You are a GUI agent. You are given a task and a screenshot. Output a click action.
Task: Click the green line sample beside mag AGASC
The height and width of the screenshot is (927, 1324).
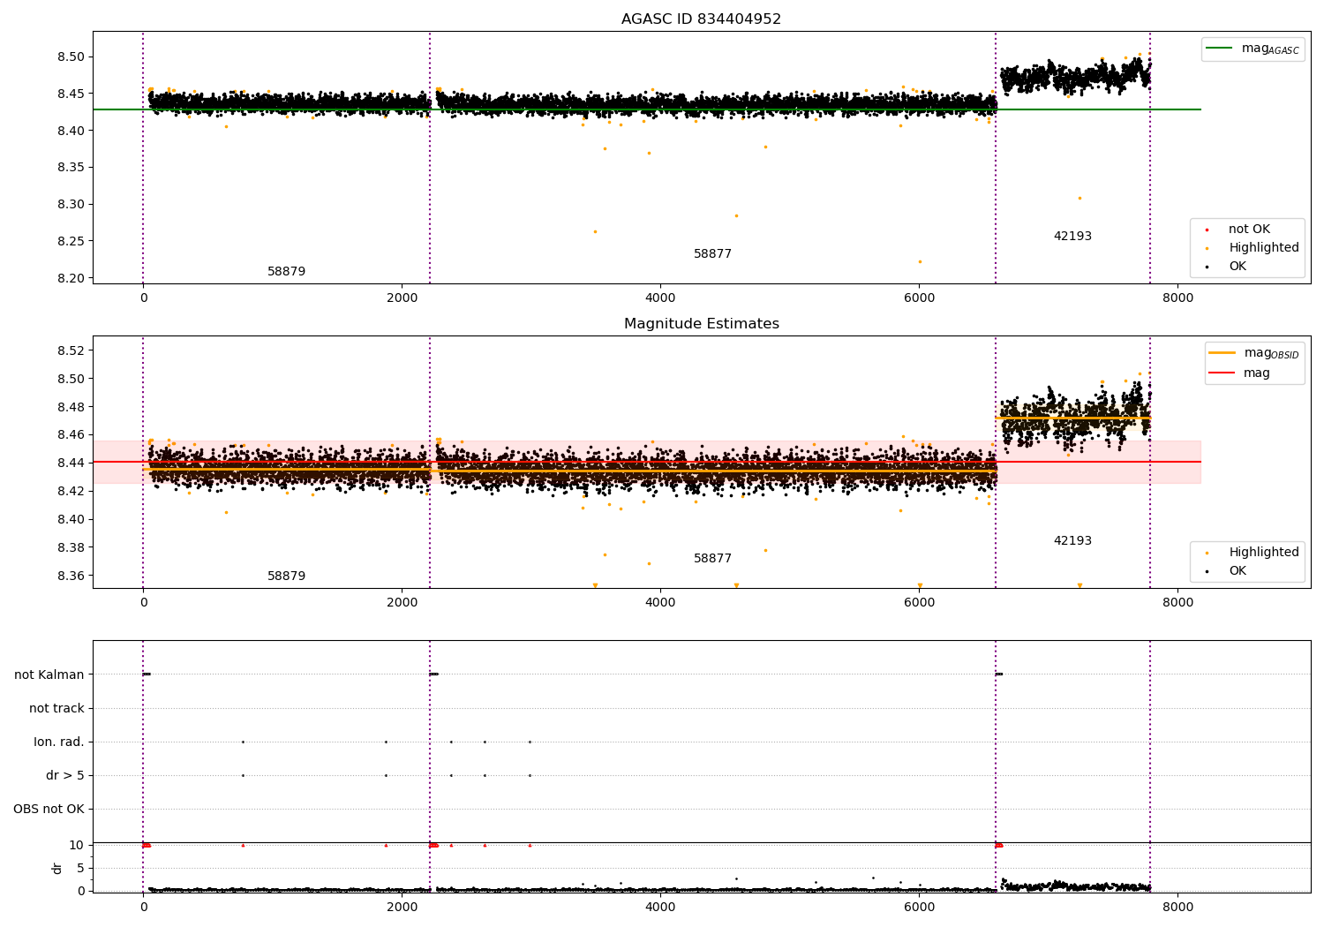click(x=1221, y=49)
